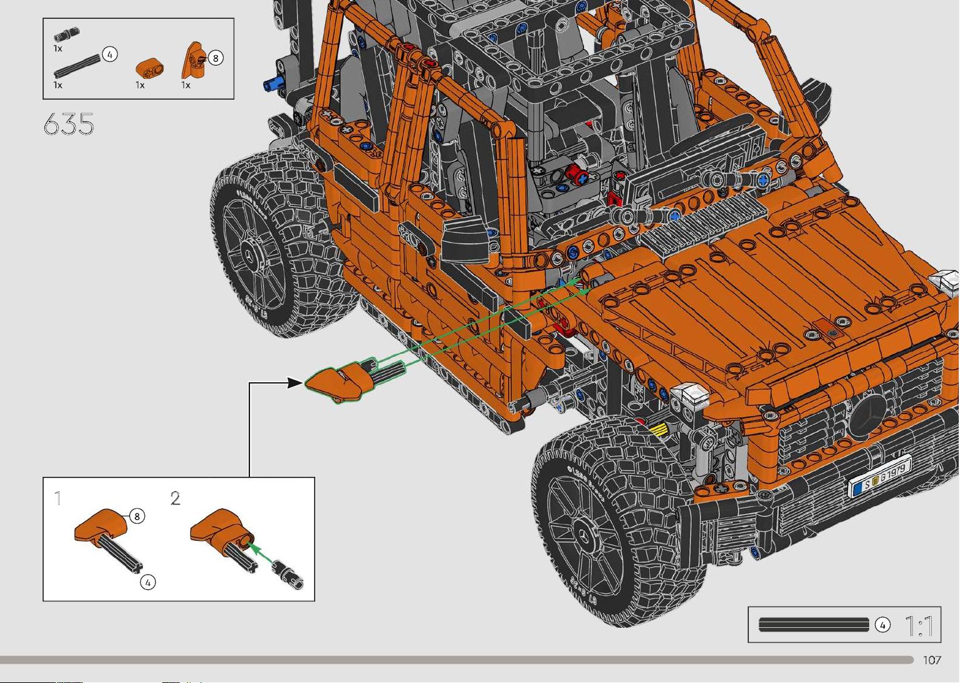Viewport: 960px width, 683px height.
Task: Click the circled 8 in sub-step 1
Action: [x=137, y=516]
